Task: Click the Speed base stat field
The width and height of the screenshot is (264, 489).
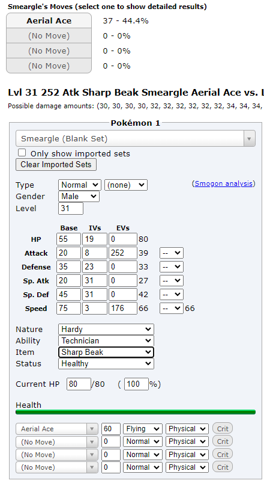Action: click(69, 308)
